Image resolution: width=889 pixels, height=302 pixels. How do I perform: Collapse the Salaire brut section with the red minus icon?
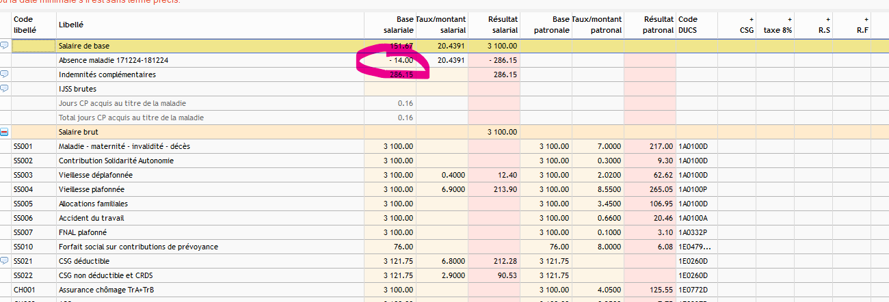5,132
